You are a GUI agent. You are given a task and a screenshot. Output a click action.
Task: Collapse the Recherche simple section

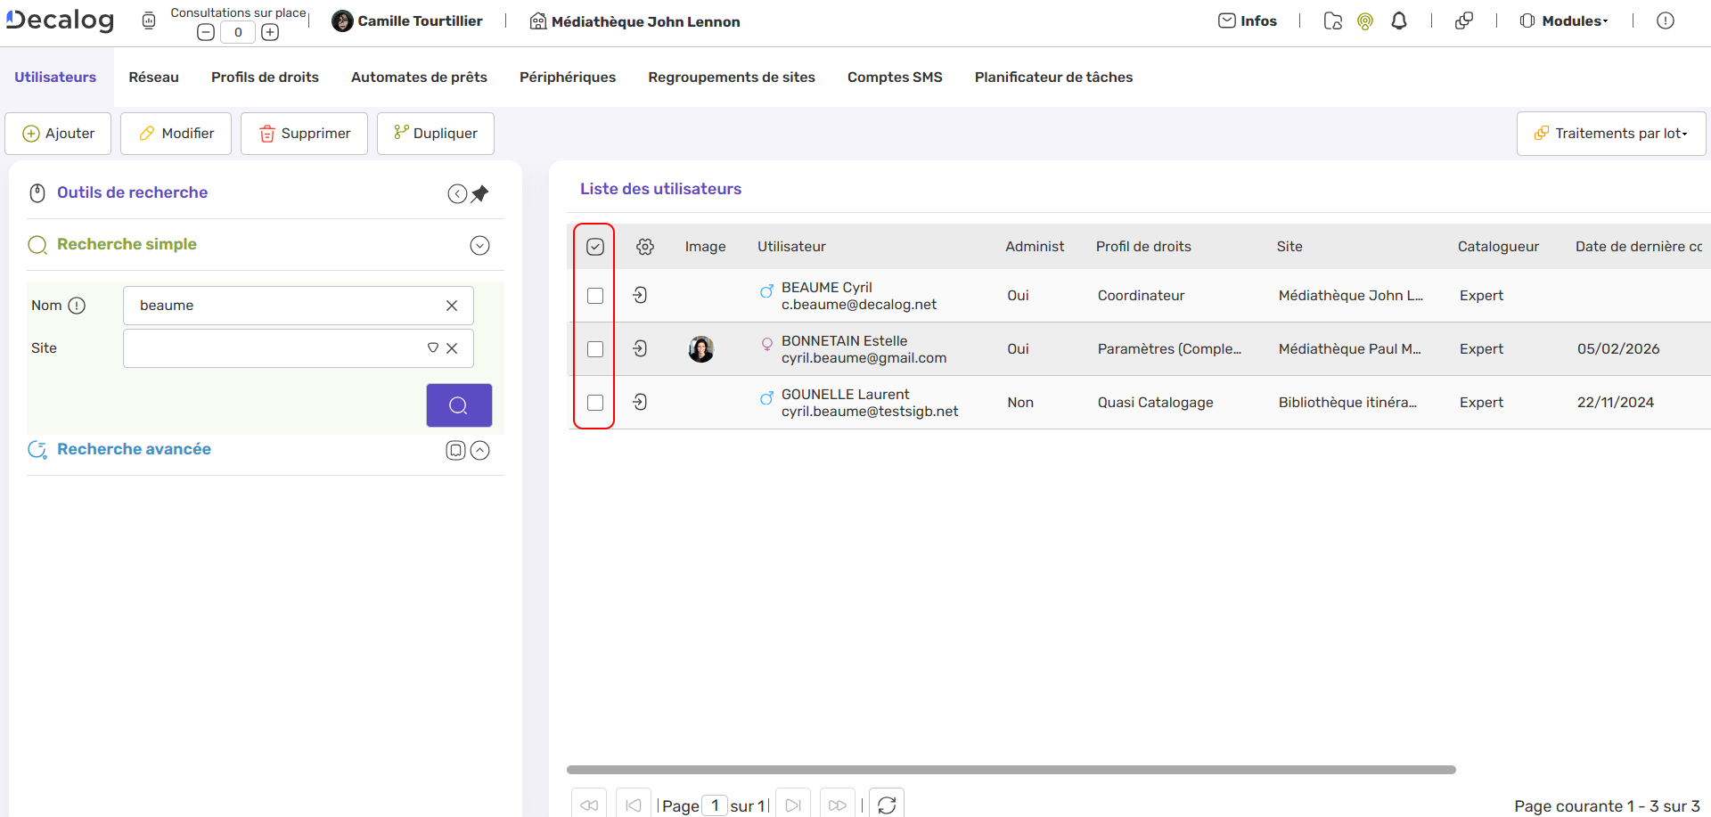pyautogui.click(x=479, y=246)
